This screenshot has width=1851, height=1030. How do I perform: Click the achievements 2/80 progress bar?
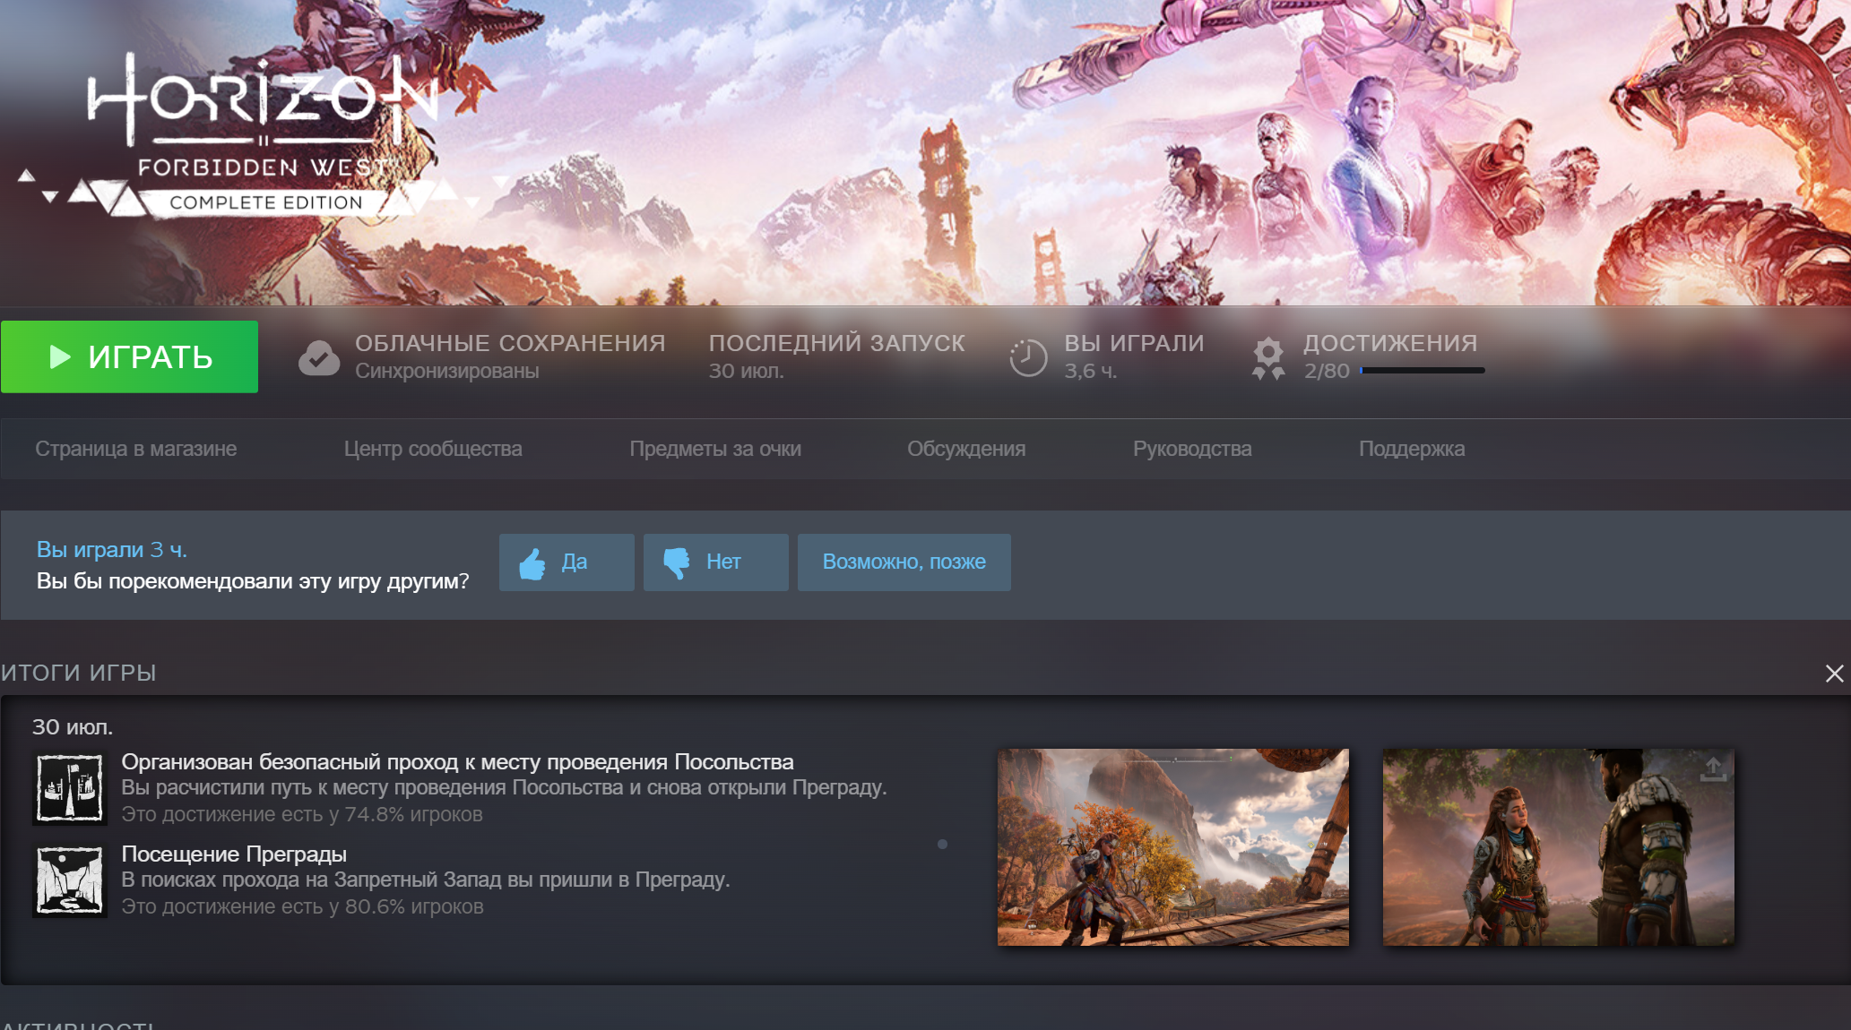(1423, 371)
